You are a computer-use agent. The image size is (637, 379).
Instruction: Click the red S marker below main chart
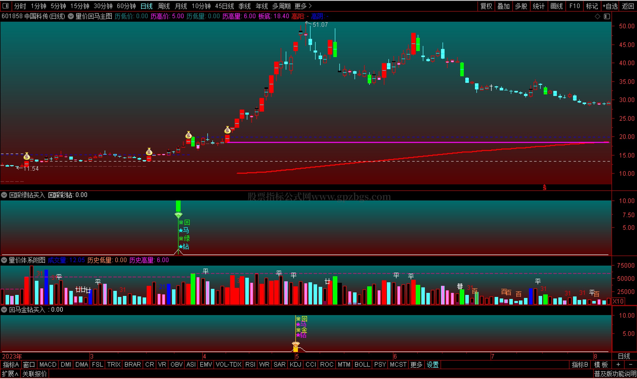pos(544,188)
